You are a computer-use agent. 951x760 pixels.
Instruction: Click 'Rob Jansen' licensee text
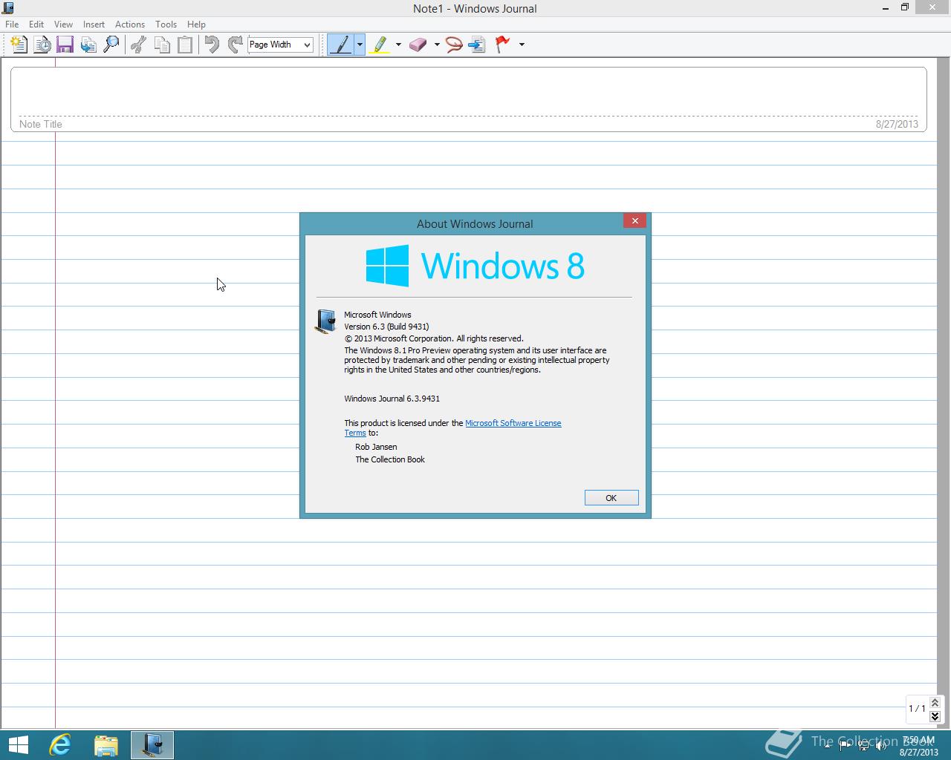click(376, 447)
